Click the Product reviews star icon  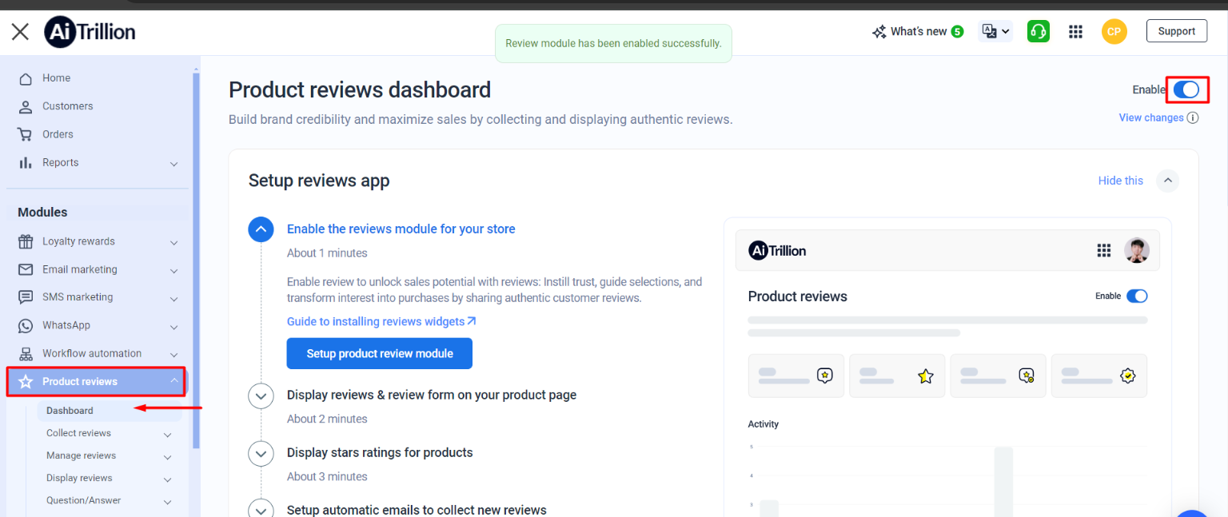click(x=26, y=382)
